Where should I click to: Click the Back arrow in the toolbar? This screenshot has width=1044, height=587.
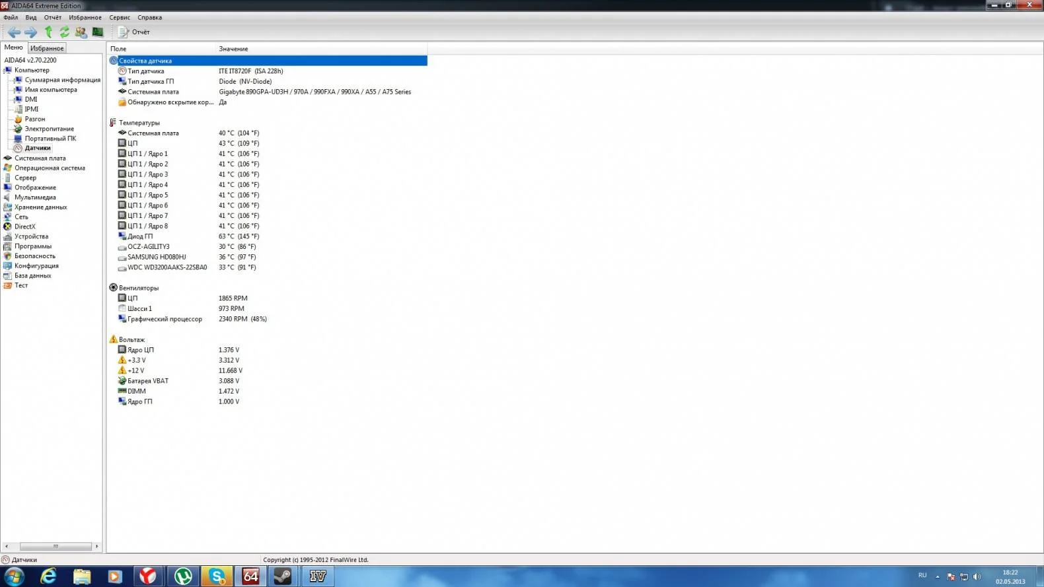(14, 32)
